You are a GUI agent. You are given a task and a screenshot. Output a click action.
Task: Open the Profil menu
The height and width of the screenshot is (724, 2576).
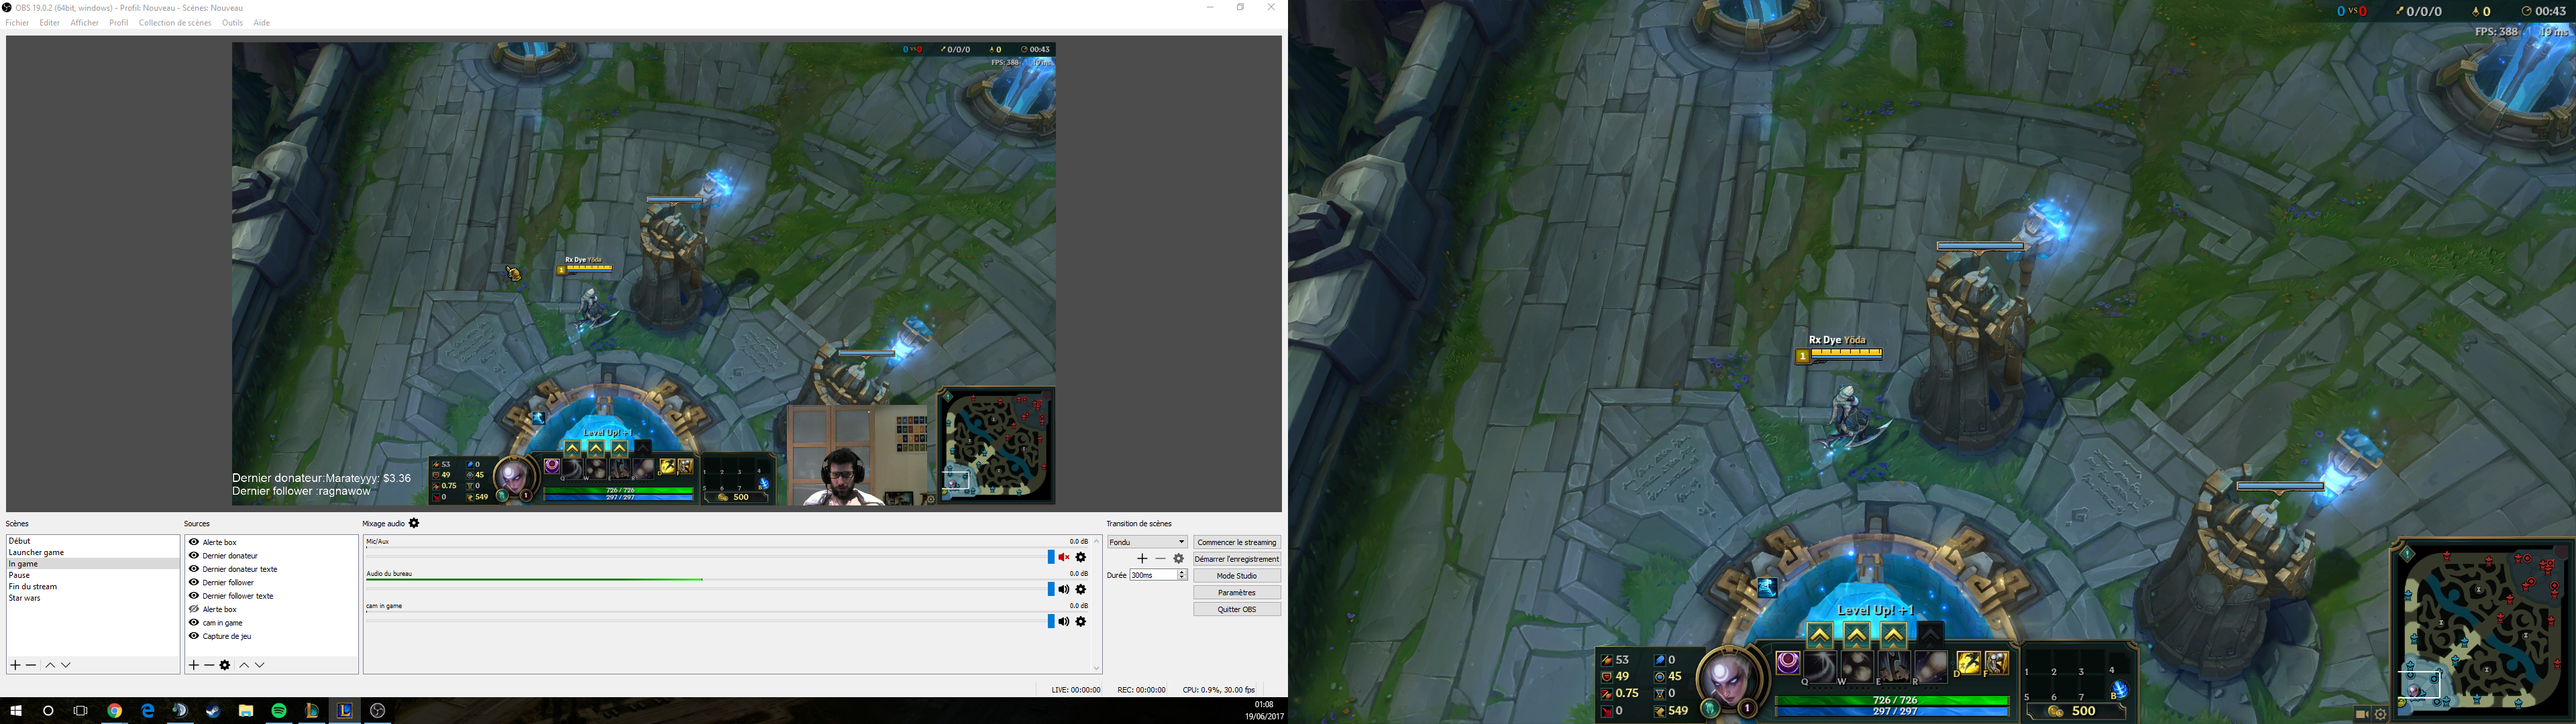coord(119,23)
